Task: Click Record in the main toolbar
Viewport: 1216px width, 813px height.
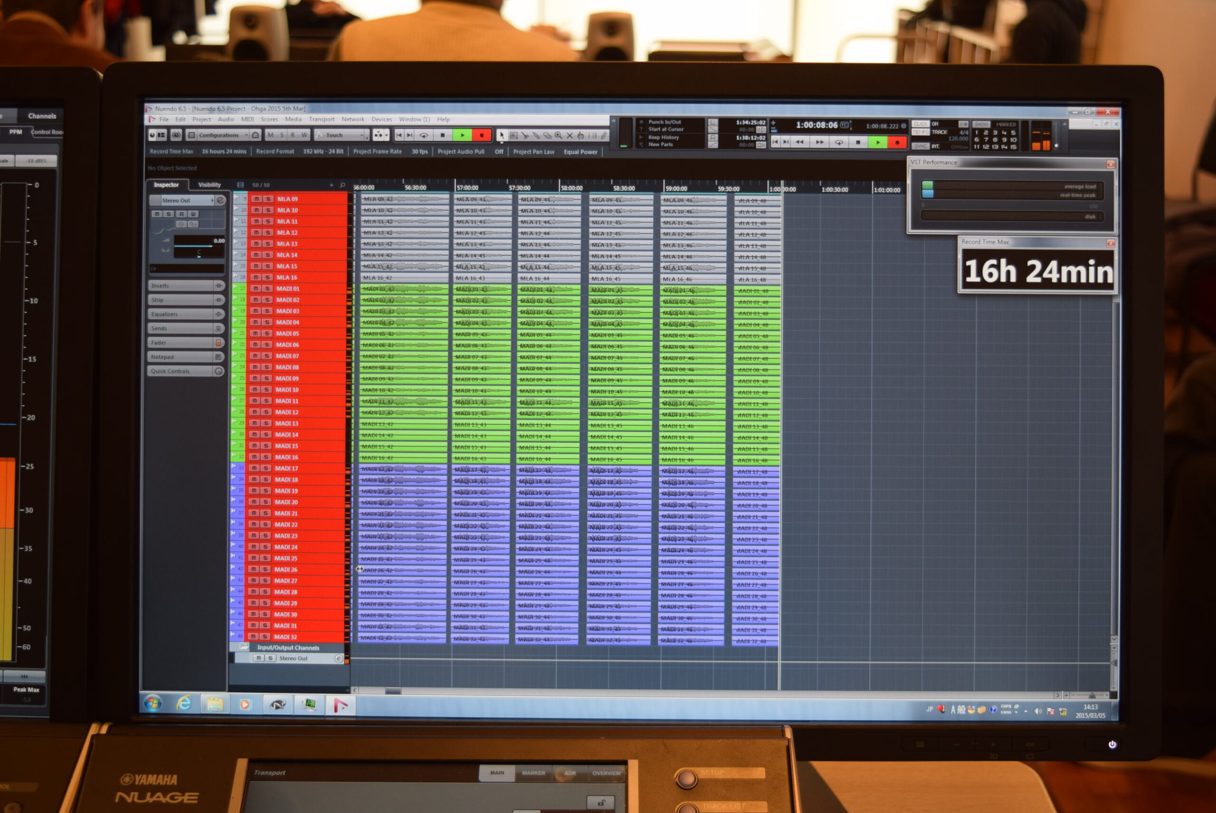Action: tap(482, 135)
